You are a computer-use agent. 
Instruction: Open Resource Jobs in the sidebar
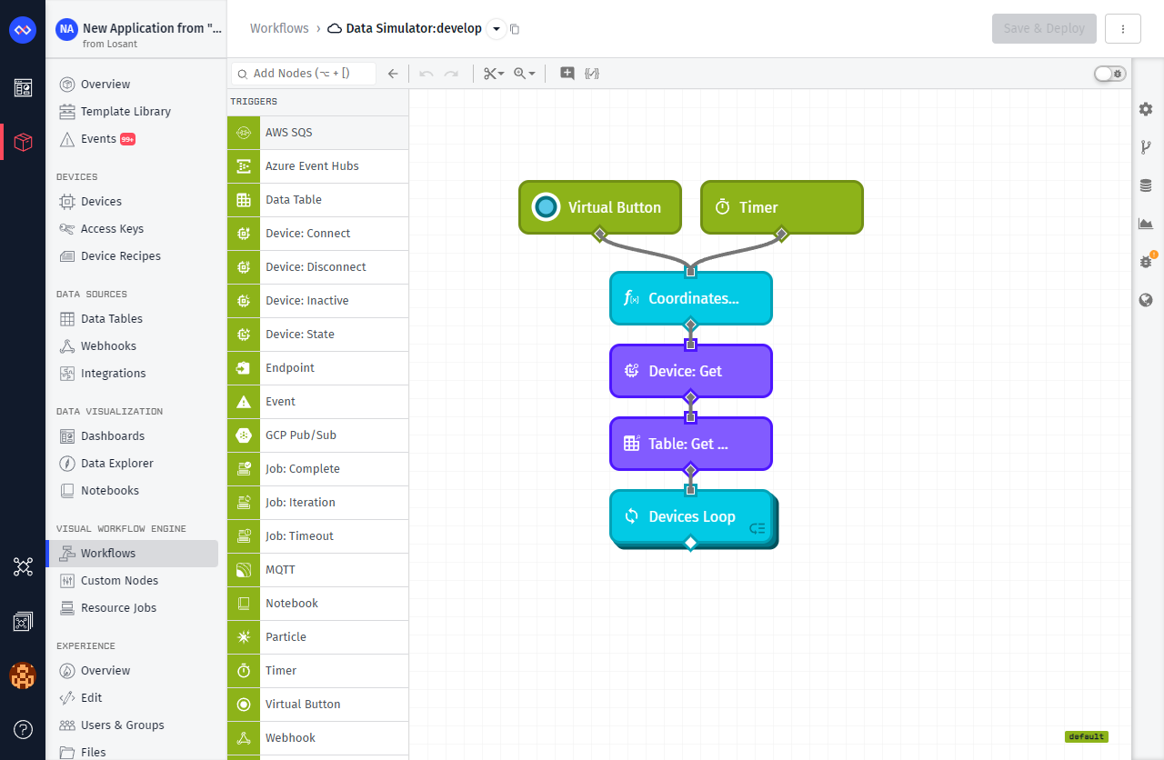pos(132,608)
